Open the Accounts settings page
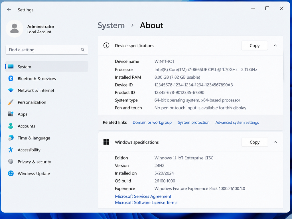The width and height of the screenshot is (292, 219). [47, 126]
